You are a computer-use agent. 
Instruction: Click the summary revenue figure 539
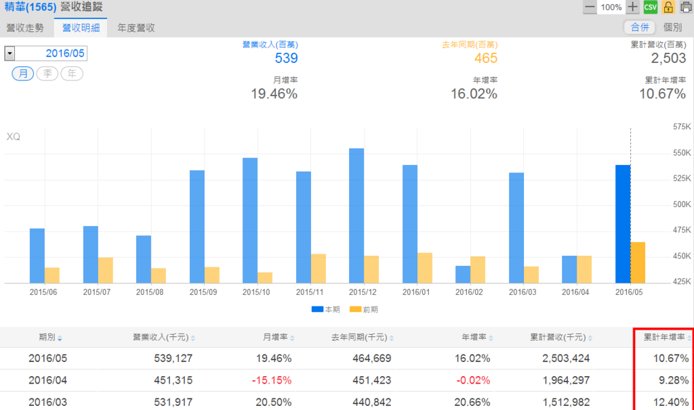coord(287,58)
